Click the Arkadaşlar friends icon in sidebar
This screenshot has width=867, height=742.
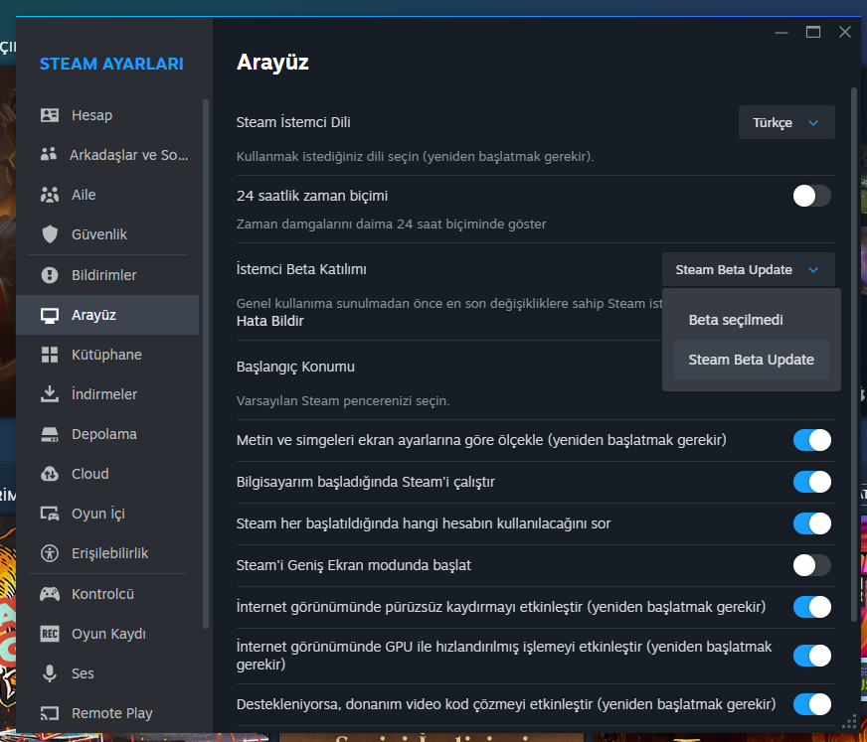(49, 154)
